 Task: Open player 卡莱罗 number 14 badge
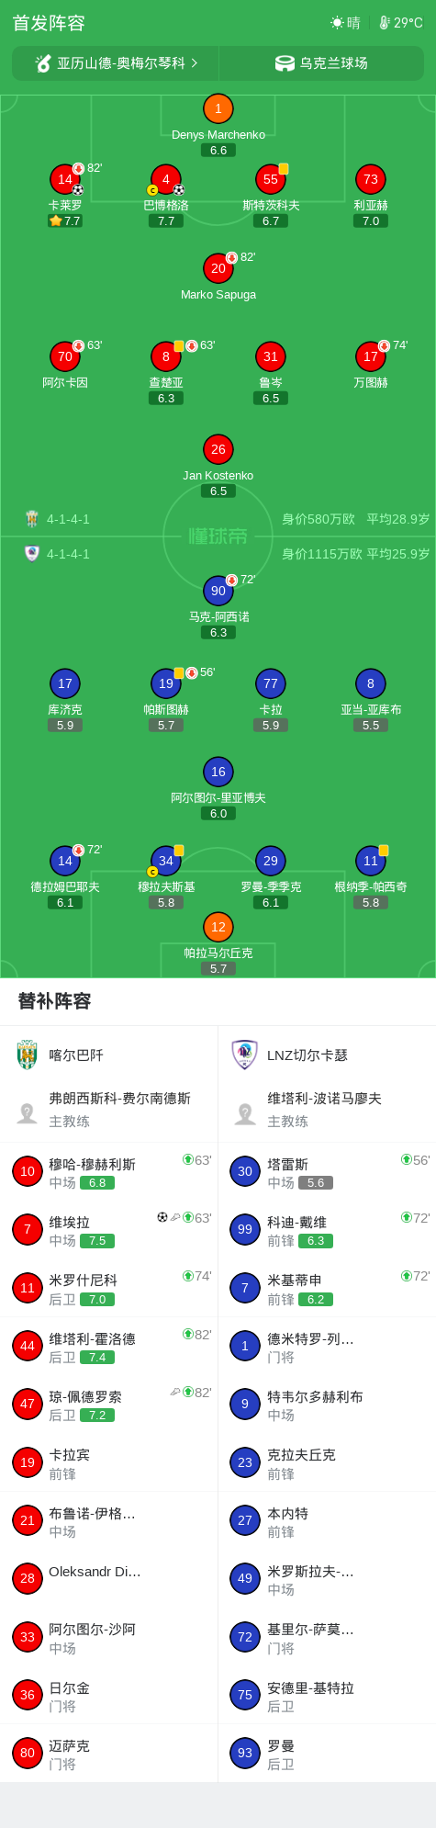(65, 179)
